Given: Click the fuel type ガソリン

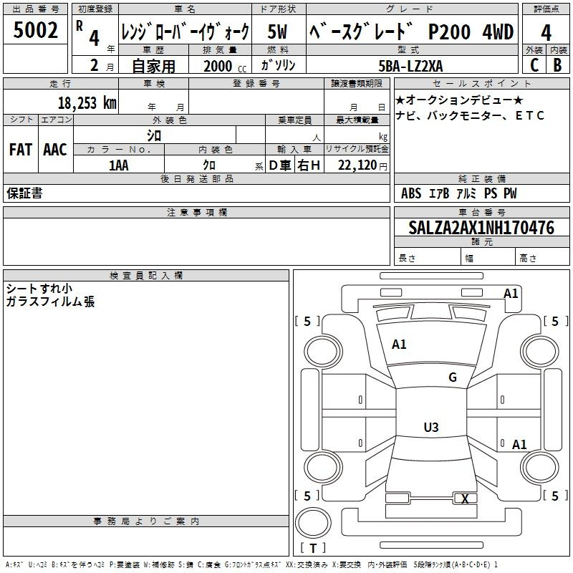Looking at the screenshot, I should [278, 65].
